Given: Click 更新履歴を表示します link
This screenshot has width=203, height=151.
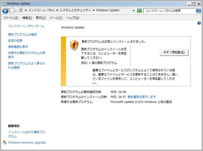Looking at the screenshot, I should (142, 97).
